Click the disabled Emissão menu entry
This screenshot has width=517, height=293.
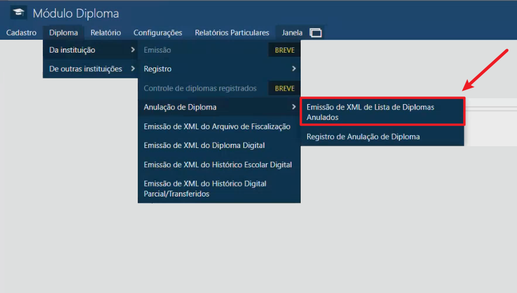click(157, 50)
